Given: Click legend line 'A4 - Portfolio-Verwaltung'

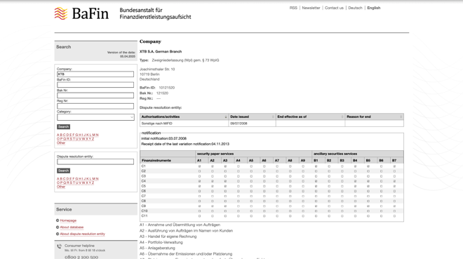Looking at the screenshot, I should (161, 242).
